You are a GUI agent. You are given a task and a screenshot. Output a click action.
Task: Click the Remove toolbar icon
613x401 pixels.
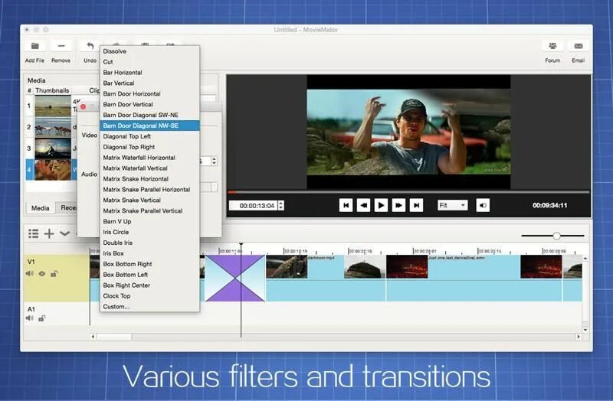61,46
